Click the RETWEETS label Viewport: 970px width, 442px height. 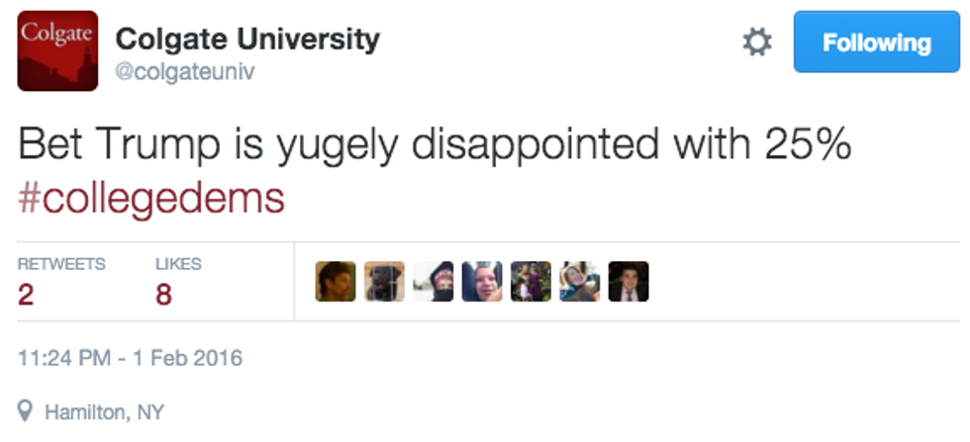[x=61, y=264]
